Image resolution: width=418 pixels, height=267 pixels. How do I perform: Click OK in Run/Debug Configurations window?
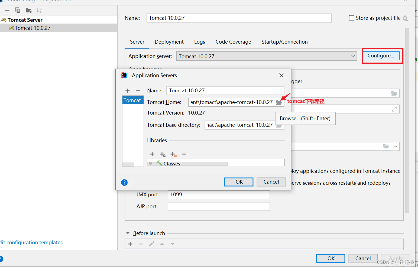coord(331,258)
